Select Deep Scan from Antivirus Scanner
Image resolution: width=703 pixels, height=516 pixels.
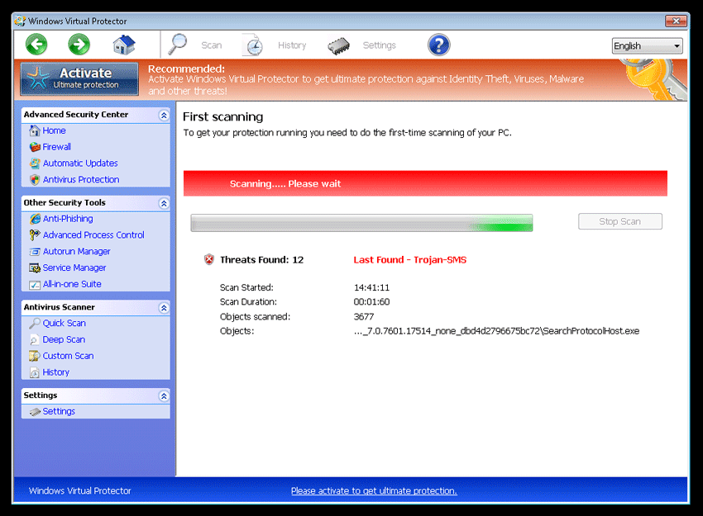coord(64,339)
